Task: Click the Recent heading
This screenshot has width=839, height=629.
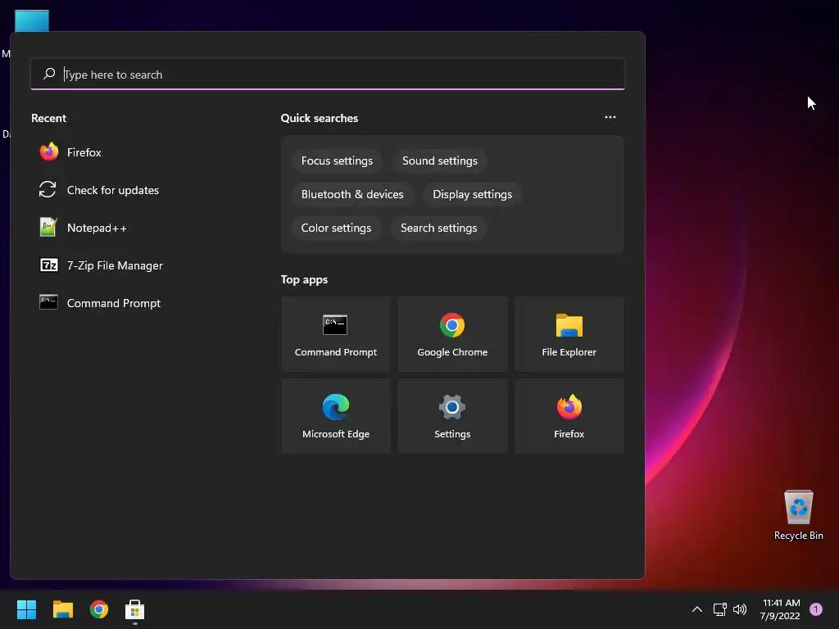Action: (48, 118)
